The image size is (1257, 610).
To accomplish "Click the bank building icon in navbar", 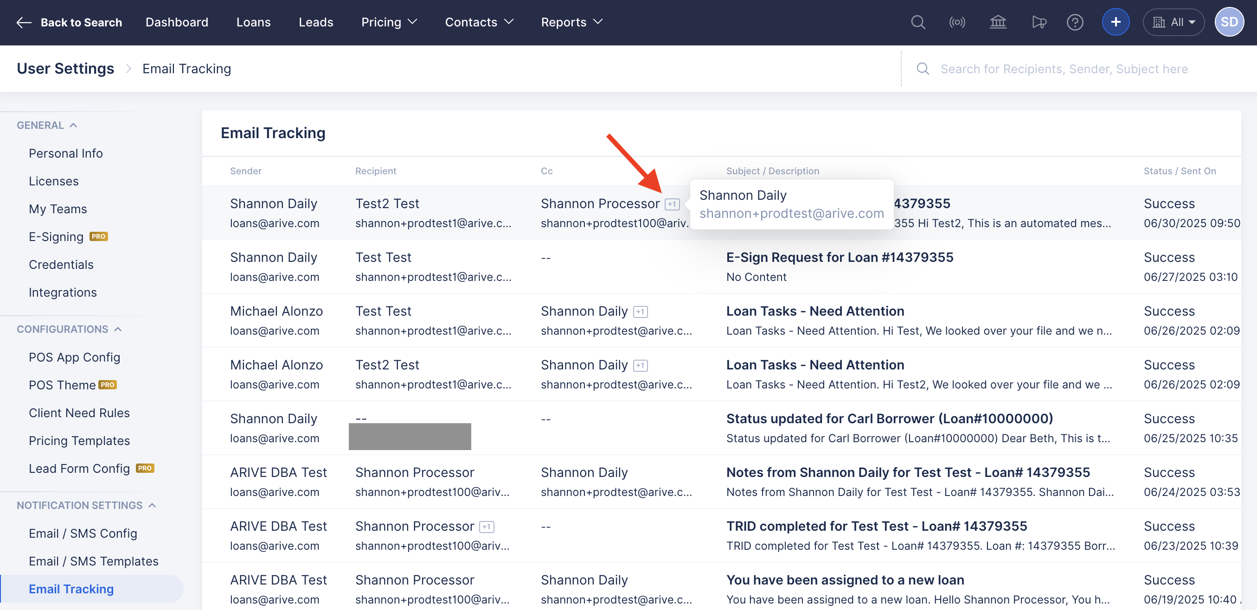I will pos(998,22).
